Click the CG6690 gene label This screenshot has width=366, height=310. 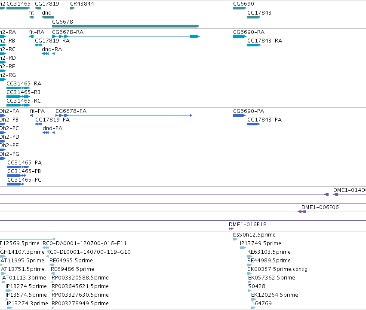(243, 4)
